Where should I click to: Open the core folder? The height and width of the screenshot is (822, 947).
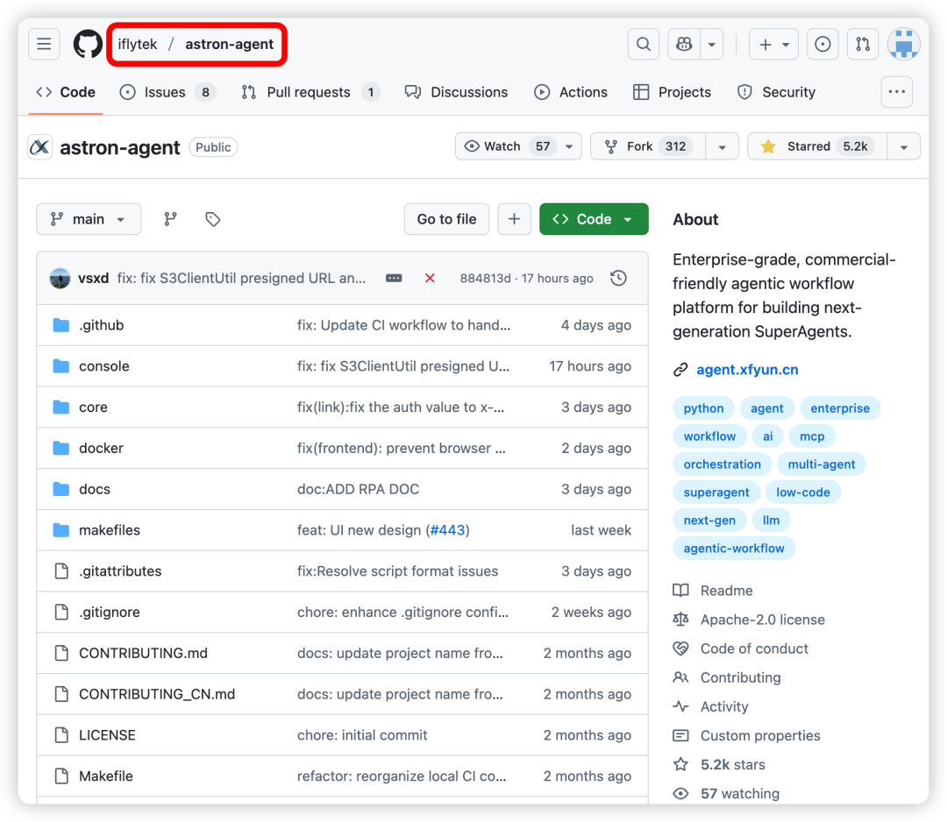(93, 407)
